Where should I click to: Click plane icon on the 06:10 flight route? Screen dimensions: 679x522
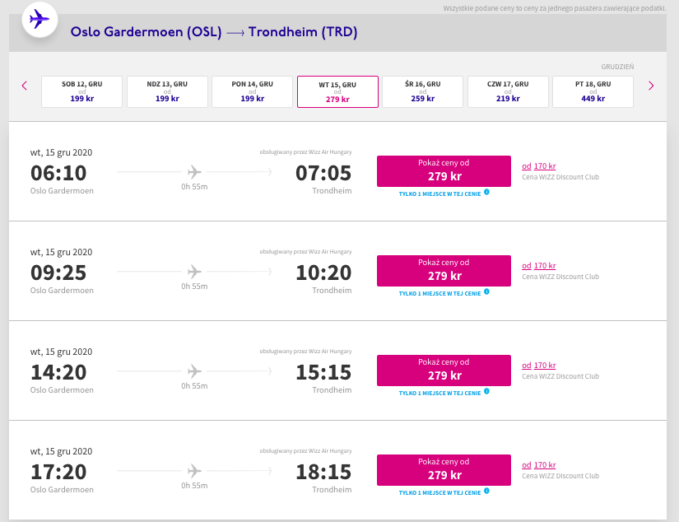(x=194, y=172)
